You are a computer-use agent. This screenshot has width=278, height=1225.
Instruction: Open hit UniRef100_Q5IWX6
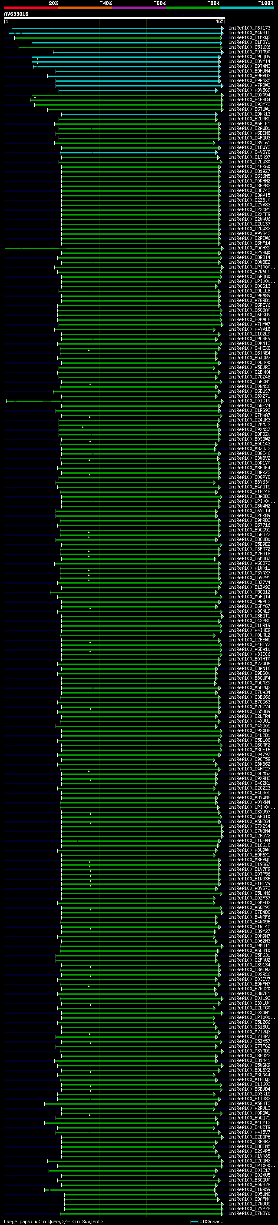249,47
